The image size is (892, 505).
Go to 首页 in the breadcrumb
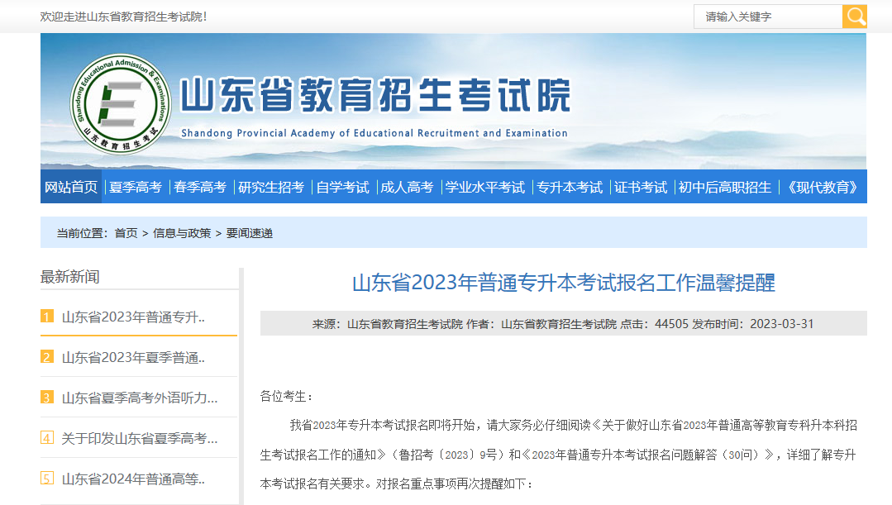[x=126, y=233]
